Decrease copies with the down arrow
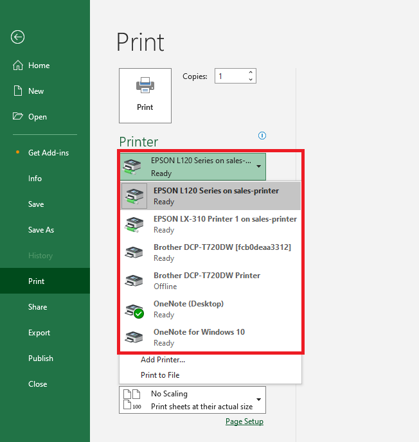419x442 pixels. pos(251,80)
